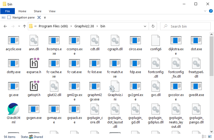The image size is (214, 140).
Task: Open the View ribbon tab
Action: (52, 11)
